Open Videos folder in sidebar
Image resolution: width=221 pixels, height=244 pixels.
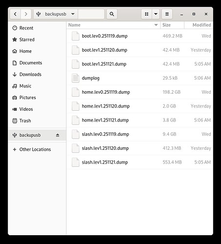pyautogui.click(x=38, y=109)
